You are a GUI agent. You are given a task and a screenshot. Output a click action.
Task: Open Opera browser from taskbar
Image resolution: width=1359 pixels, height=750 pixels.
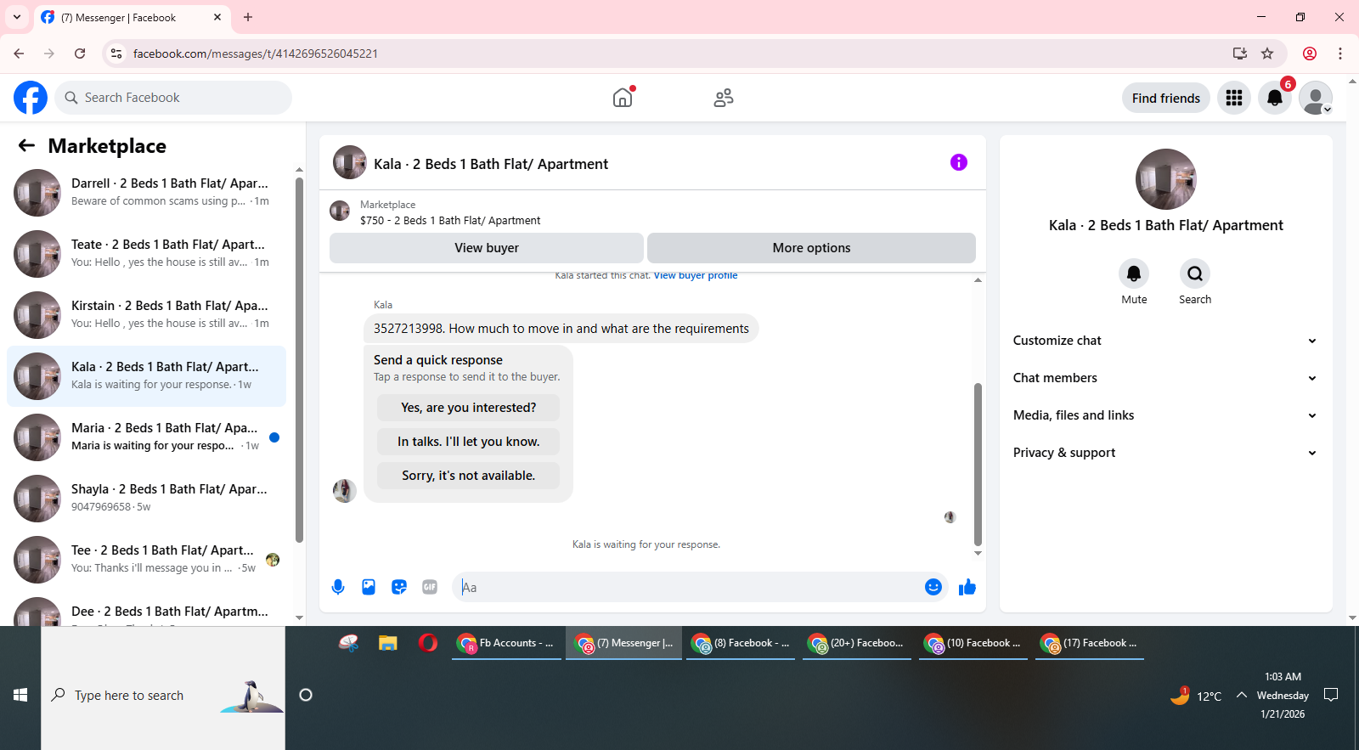tap(428, 643)
